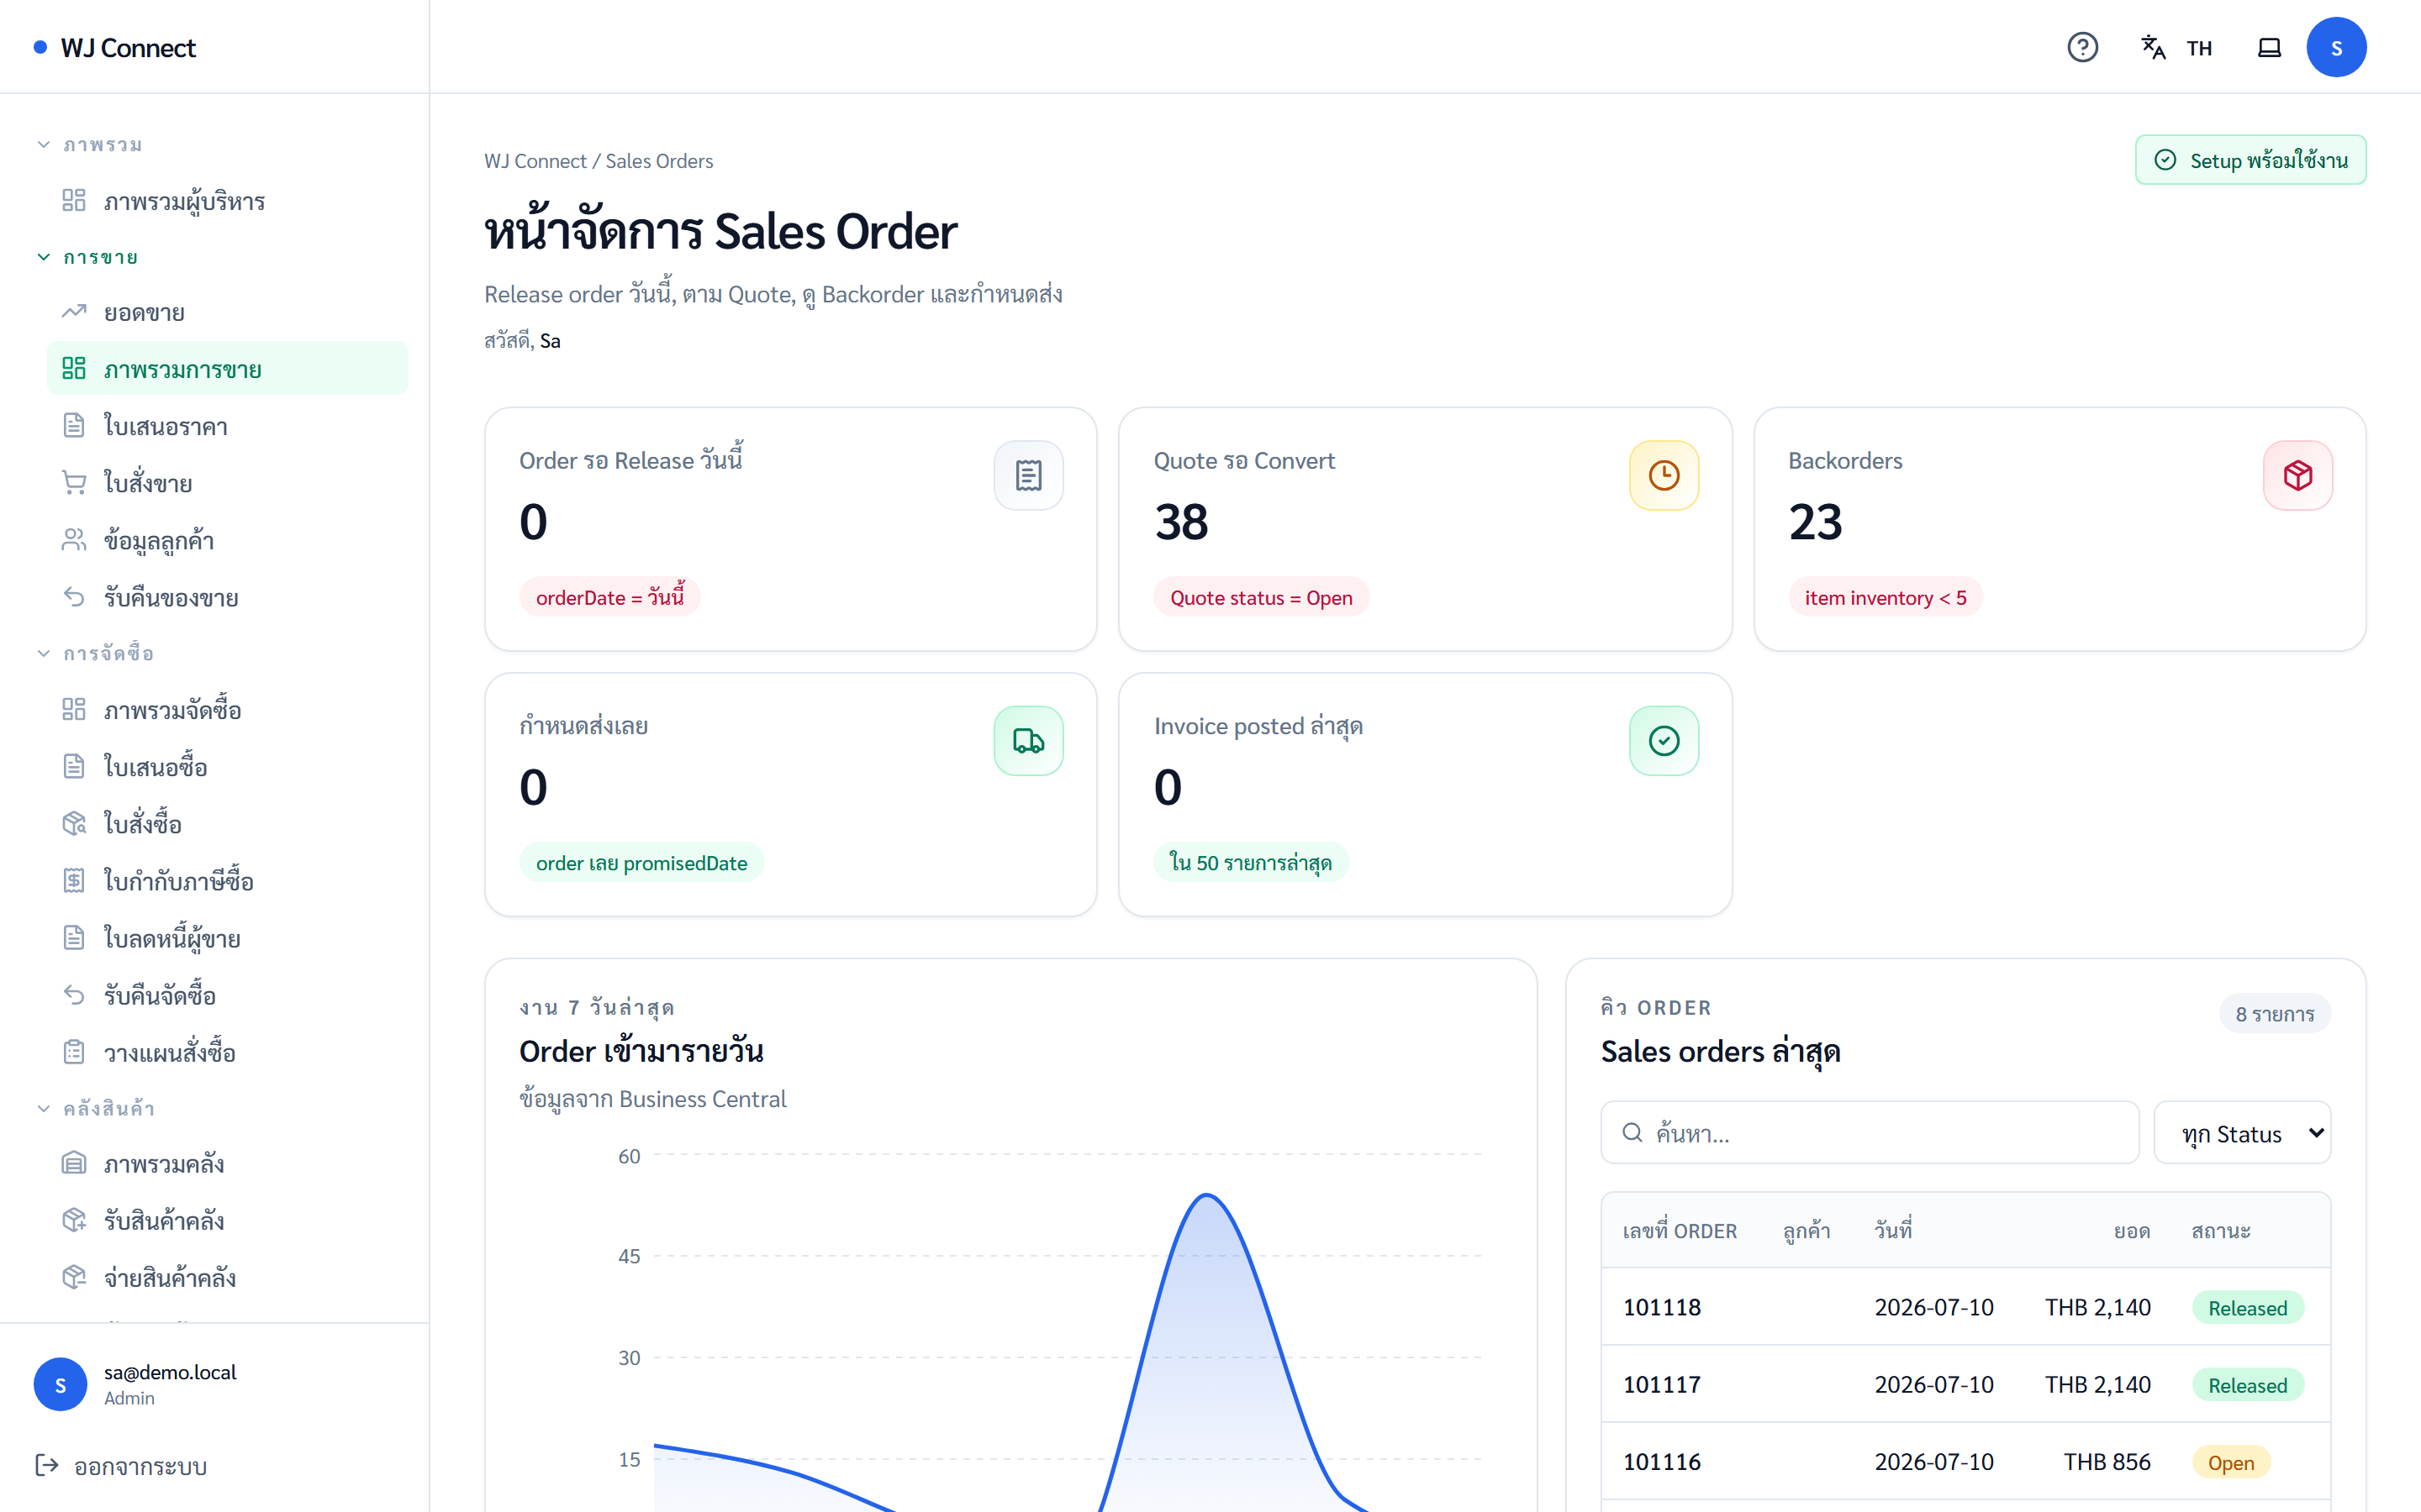Image resolution: width=2421 pixels, height=1512 pixels.
Task: Click the document icon beside ใบเสนอราคา
Action: [x=74, y=426]
